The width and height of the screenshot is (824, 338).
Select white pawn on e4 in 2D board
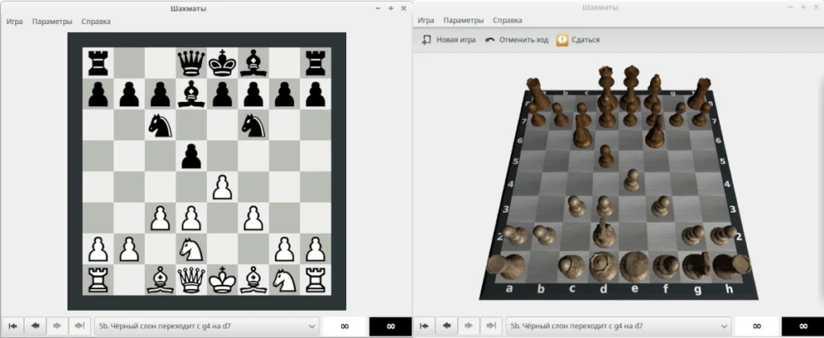(x=223, y=187)
